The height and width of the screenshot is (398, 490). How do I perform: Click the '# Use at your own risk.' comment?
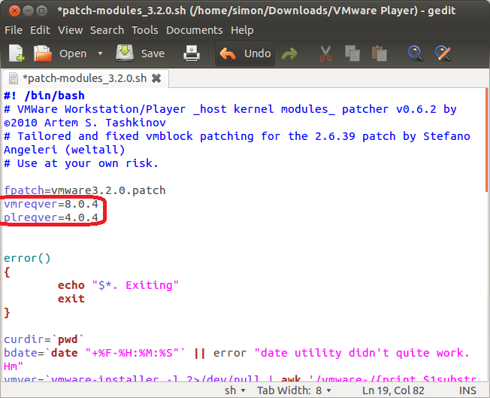(81, 163)
